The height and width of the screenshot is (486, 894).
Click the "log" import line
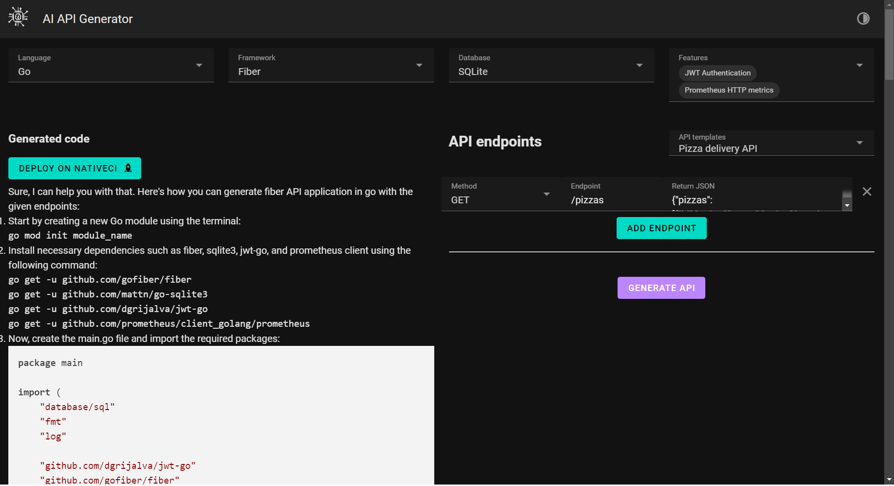coord(53,437)
